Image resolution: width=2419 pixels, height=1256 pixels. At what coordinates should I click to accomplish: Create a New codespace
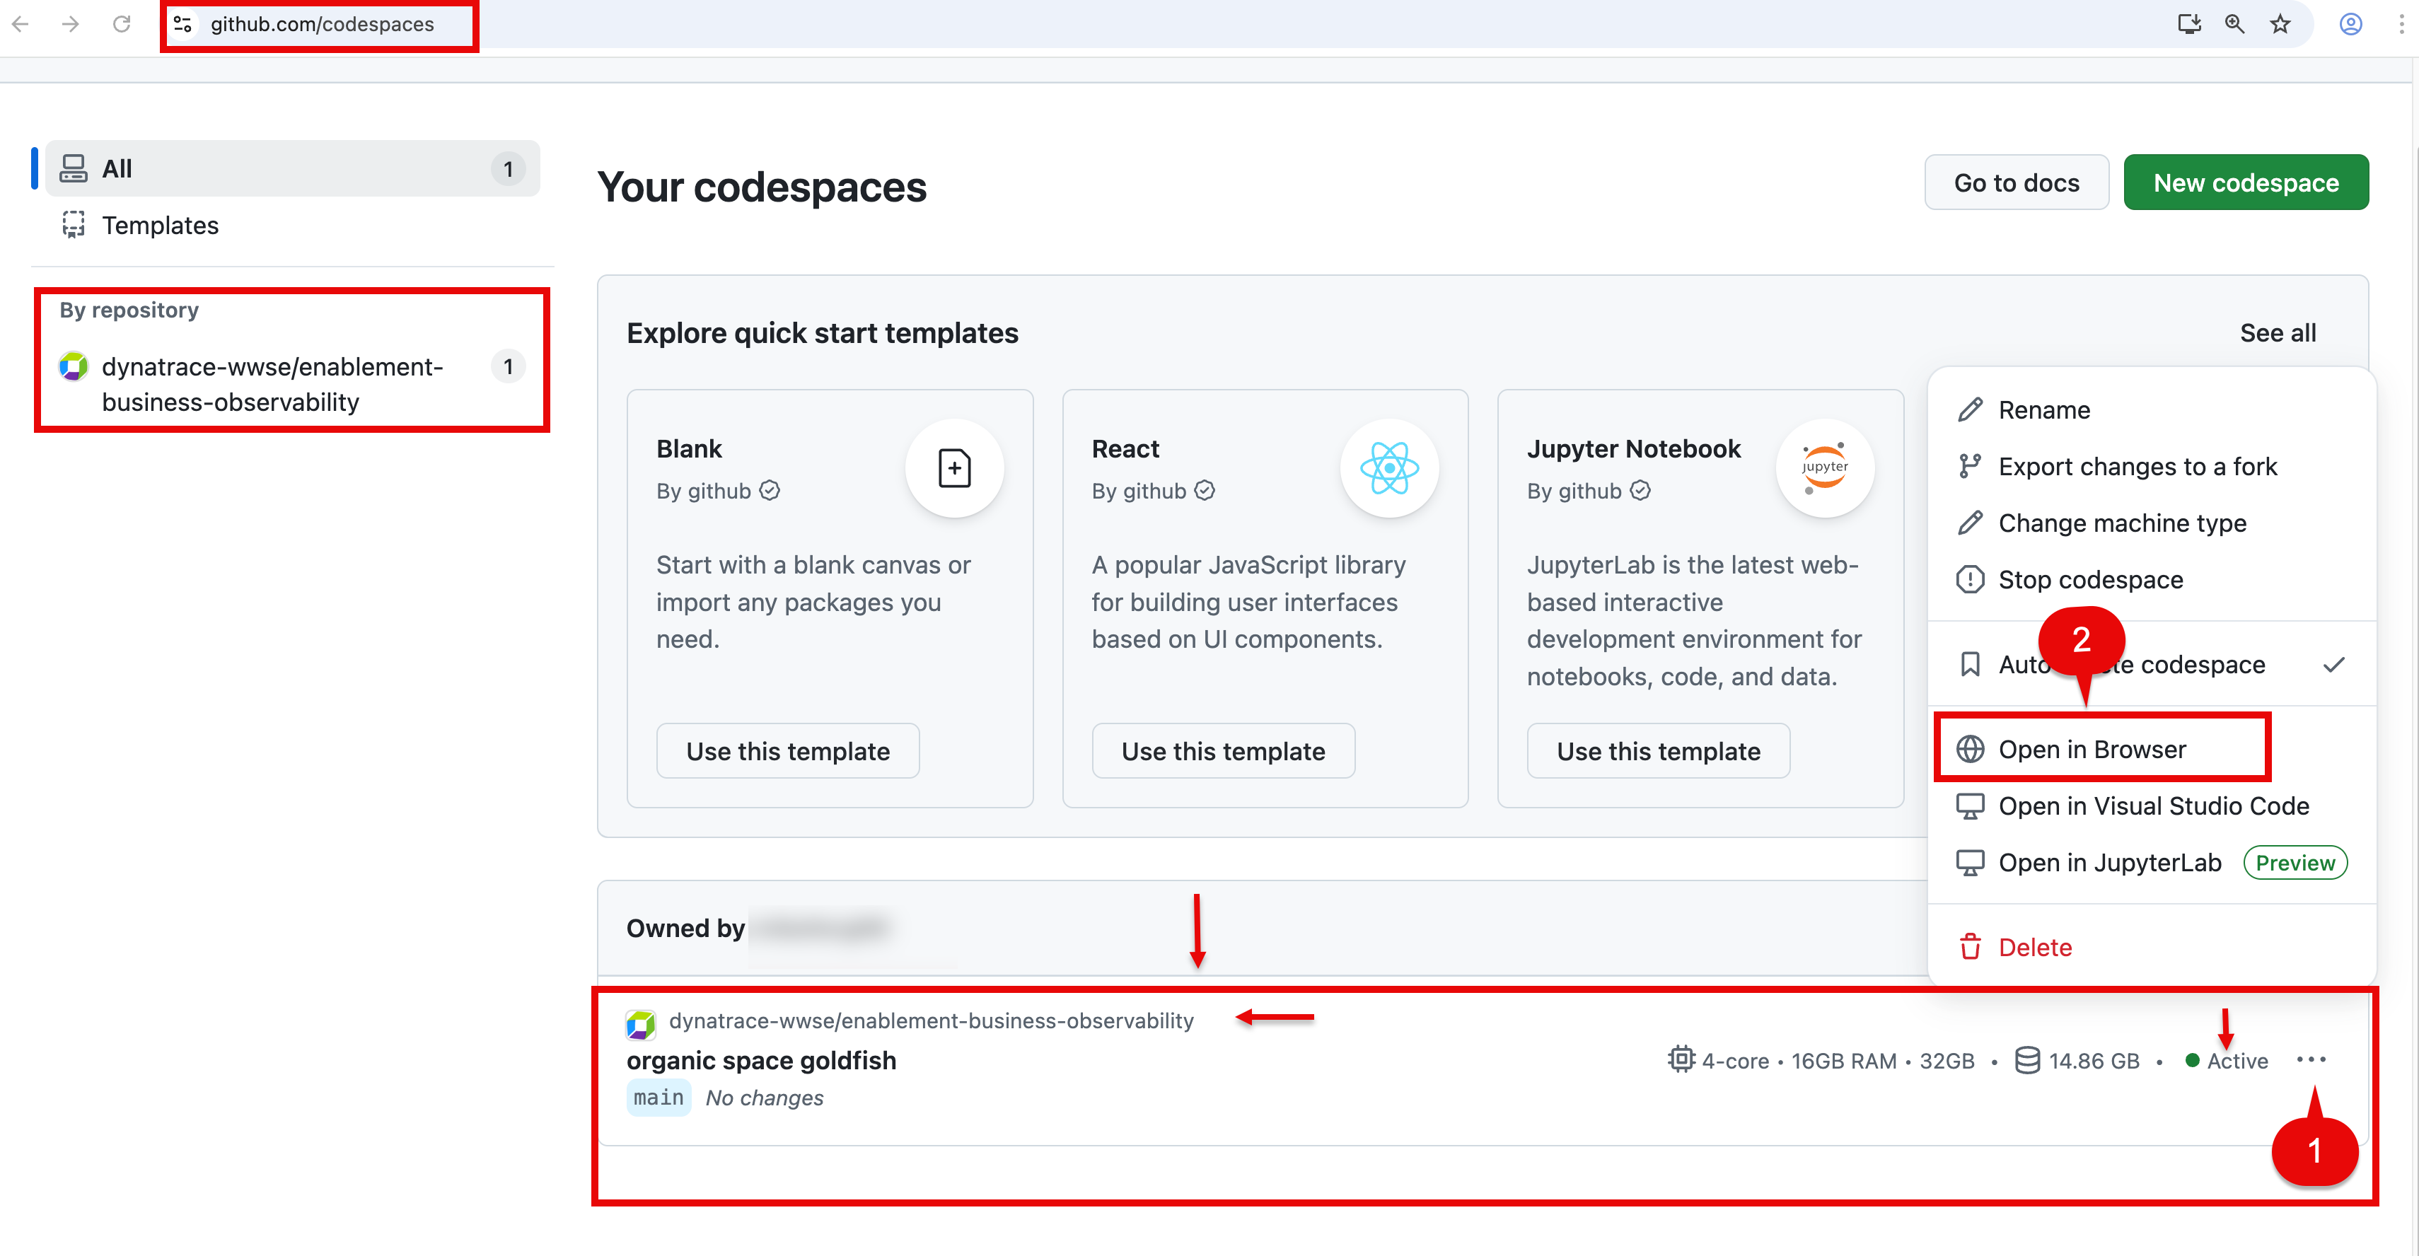coord(2245,182)
